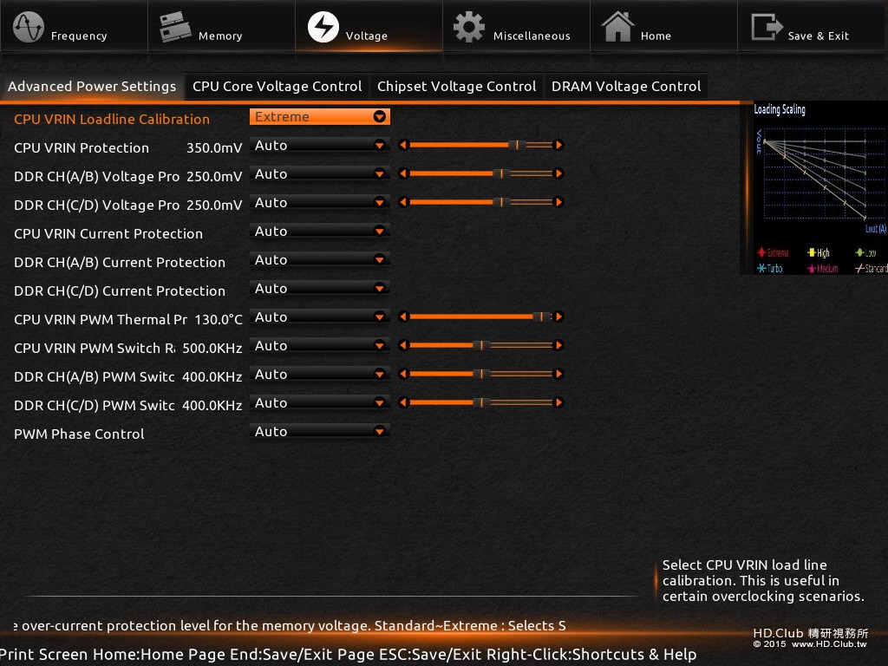Open DDR CH(C/D) Voltage Protection dropdown
The image size is (888, 666).
[319, 202]
